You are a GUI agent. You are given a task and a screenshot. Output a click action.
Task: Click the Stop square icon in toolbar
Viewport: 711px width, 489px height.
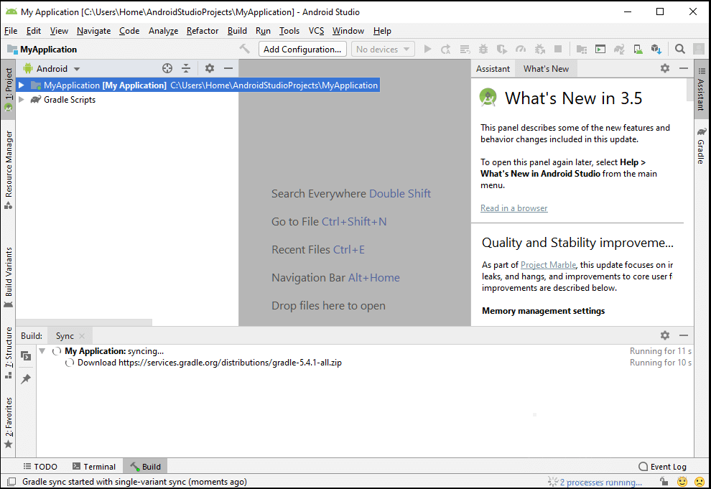click(x=558, y=49)
